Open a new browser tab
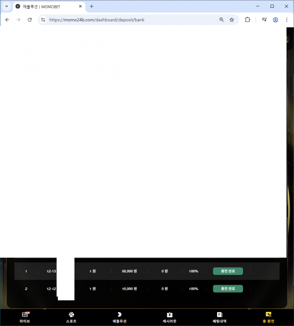 click(92, 6)
